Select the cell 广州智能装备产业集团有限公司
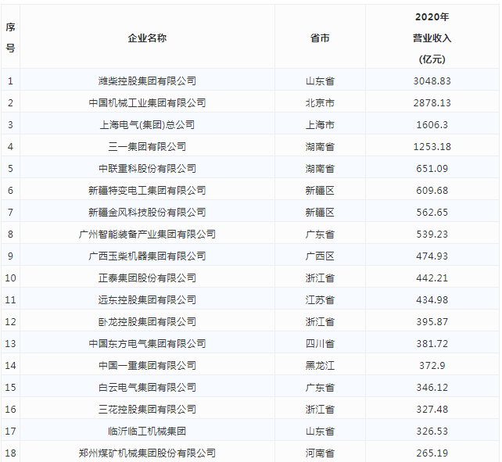Screen dimensions: 502x462 point(147,234)
